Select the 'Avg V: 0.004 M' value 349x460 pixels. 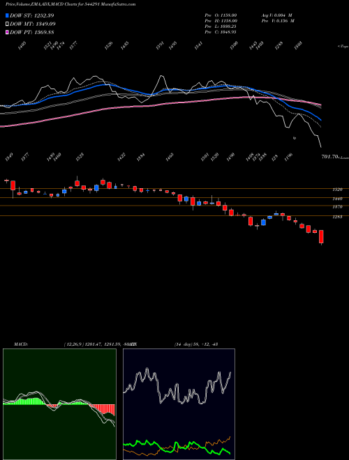point(276,15)
